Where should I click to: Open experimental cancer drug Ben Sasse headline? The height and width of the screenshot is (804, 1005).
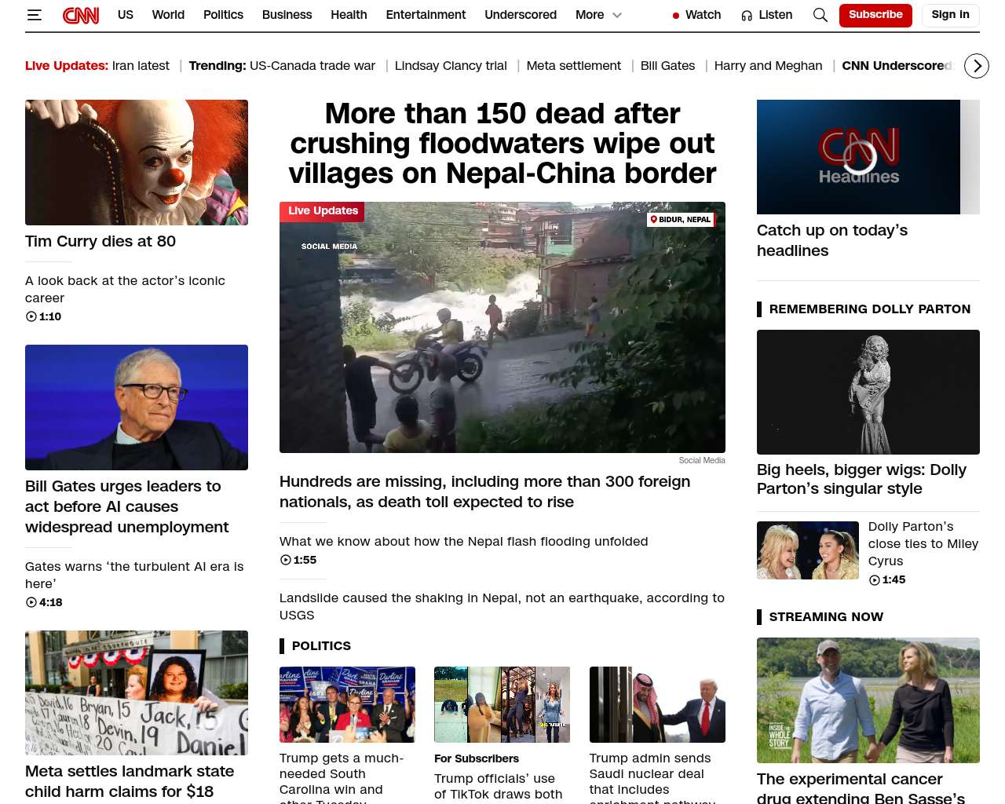tap(861, 788)
